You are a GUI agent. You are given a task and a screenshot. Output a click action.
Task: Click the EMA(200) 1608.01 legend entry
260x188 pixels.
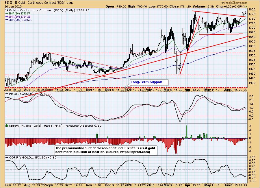pos(18,20)
